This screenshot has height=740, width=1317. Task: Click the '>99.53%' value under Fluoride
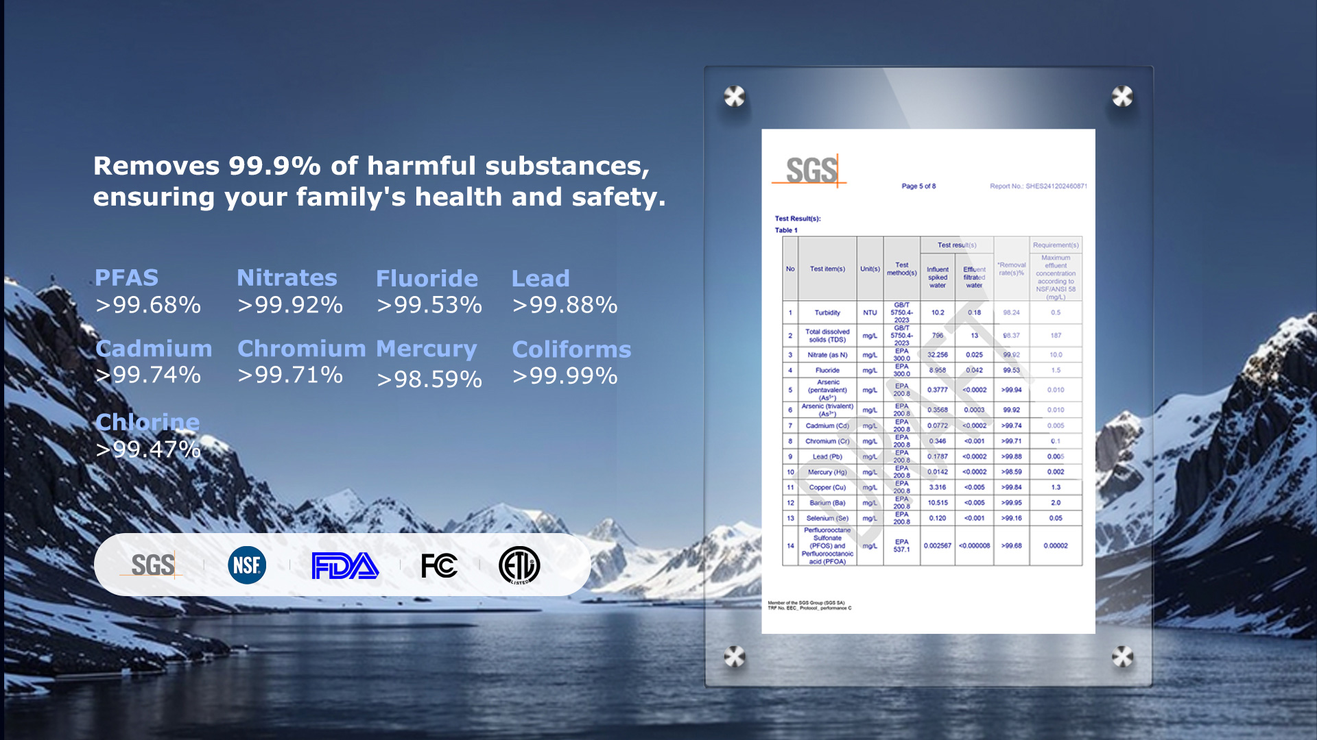429,305
